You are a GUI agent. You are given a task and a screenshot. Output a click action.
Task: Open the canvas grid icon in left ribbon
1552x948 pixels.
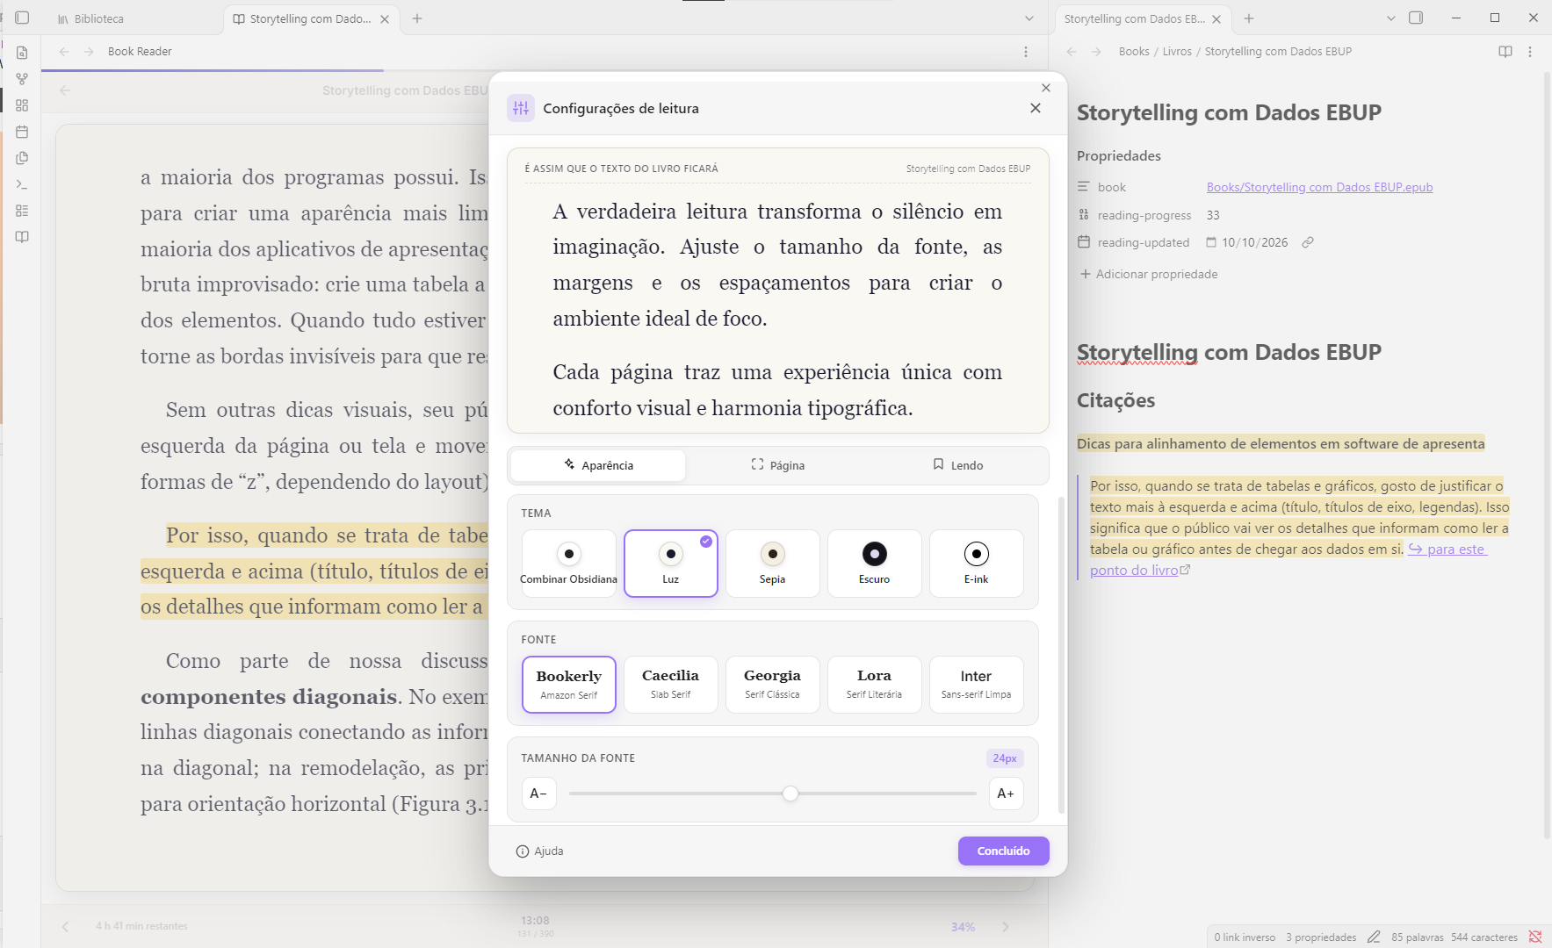pos(22,105)
